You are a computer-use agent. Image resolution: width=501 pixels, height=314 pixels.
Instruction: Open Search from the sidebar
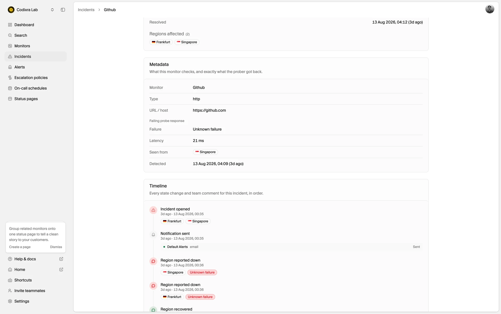[36, 35]
